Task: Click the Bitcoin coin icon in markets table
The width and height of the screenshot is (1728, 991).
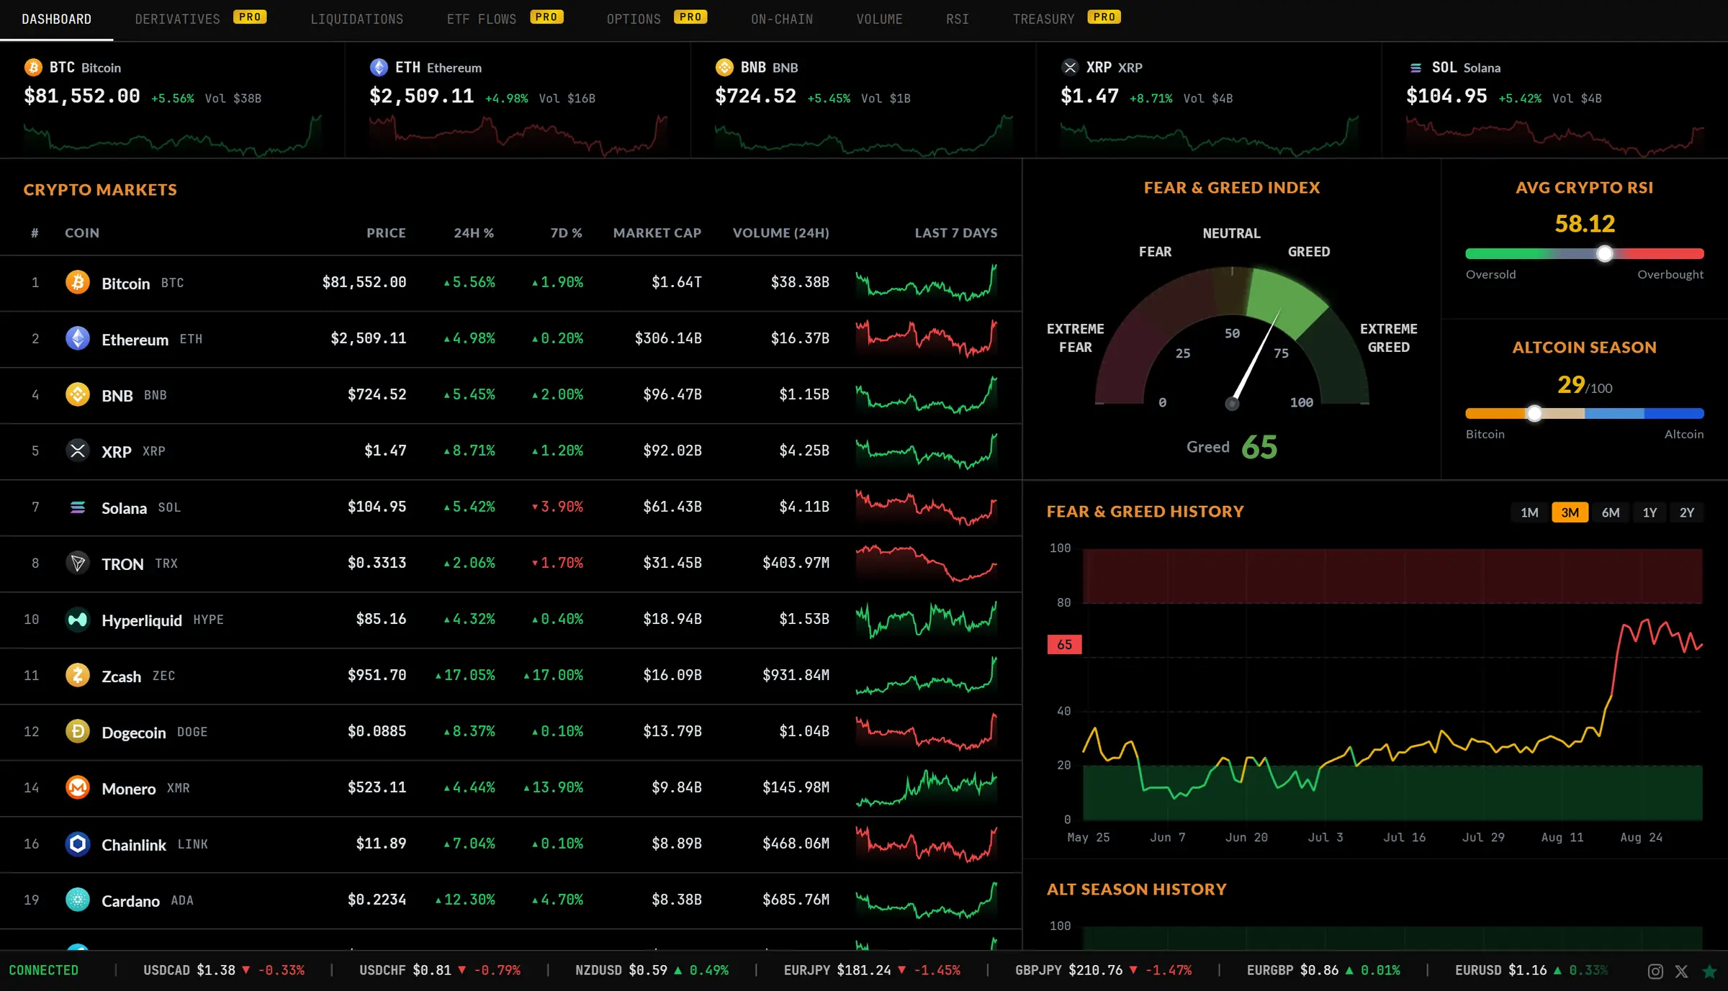Action: point(78,282)
